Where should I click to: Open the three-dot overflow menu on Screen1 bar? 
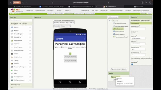coord(84,39)
